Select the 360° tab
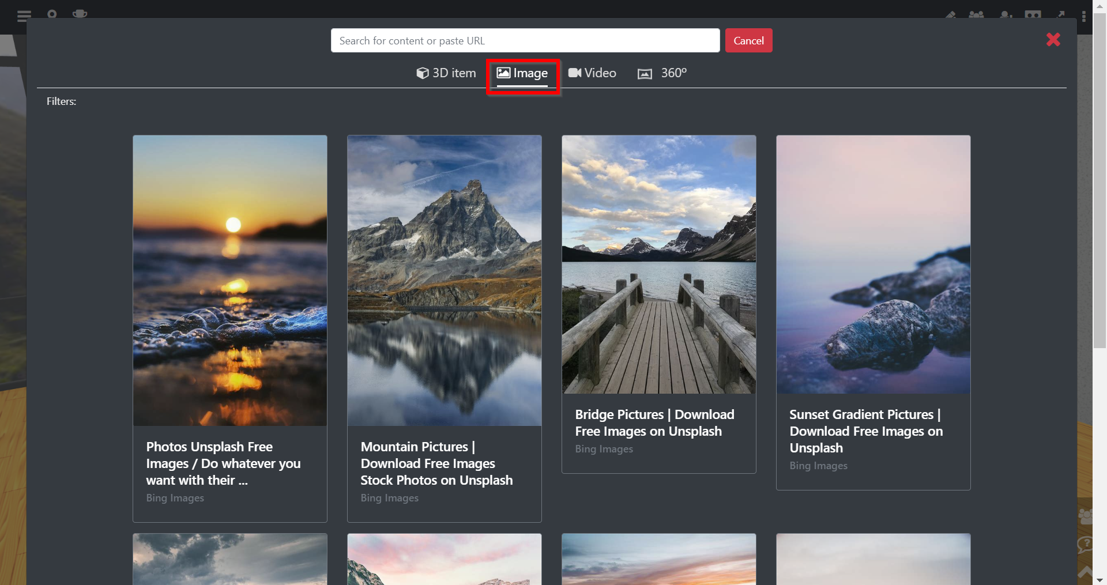Viewport: 1107px width, 585px height. [662, 73]
